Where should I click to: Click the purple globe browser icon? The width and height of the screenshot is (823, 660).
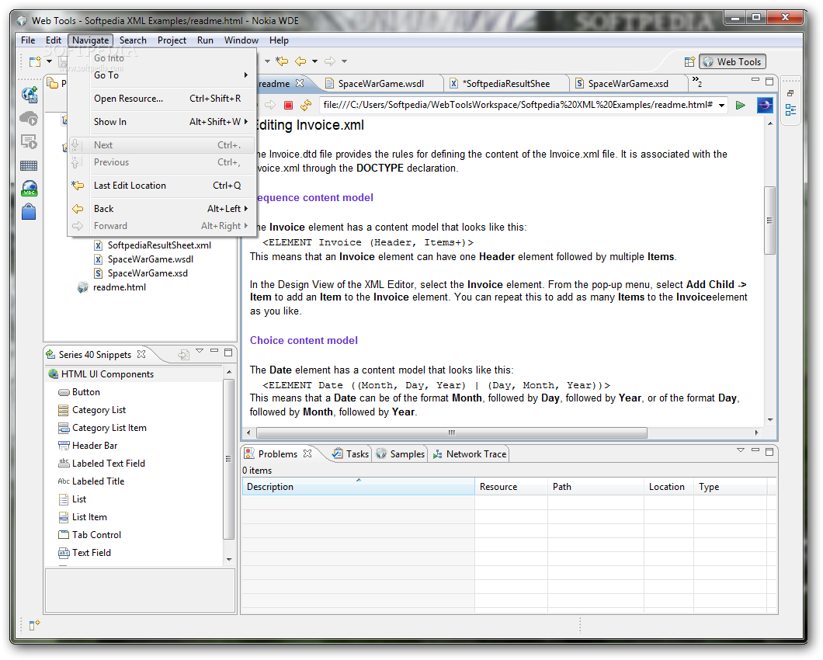point(765,105)
